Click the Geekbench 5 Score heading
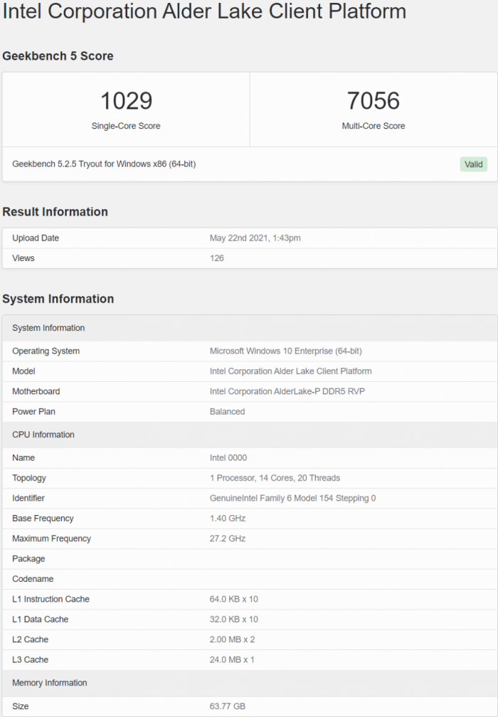The image size is (498, 717). point(58,56)
